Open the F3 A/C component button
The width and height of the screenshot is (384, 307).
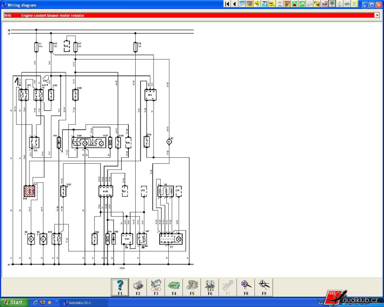coord(156,287)
